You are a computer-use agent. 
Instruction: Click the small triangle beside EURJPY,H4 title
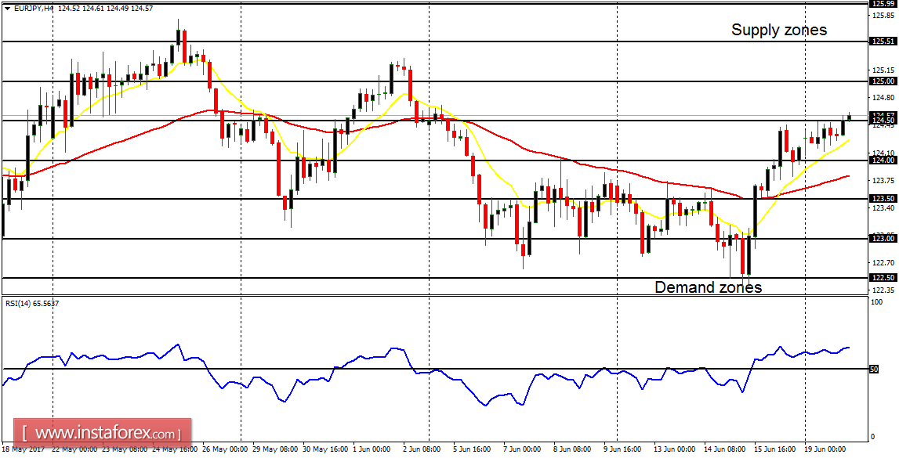tap(6, 9)
